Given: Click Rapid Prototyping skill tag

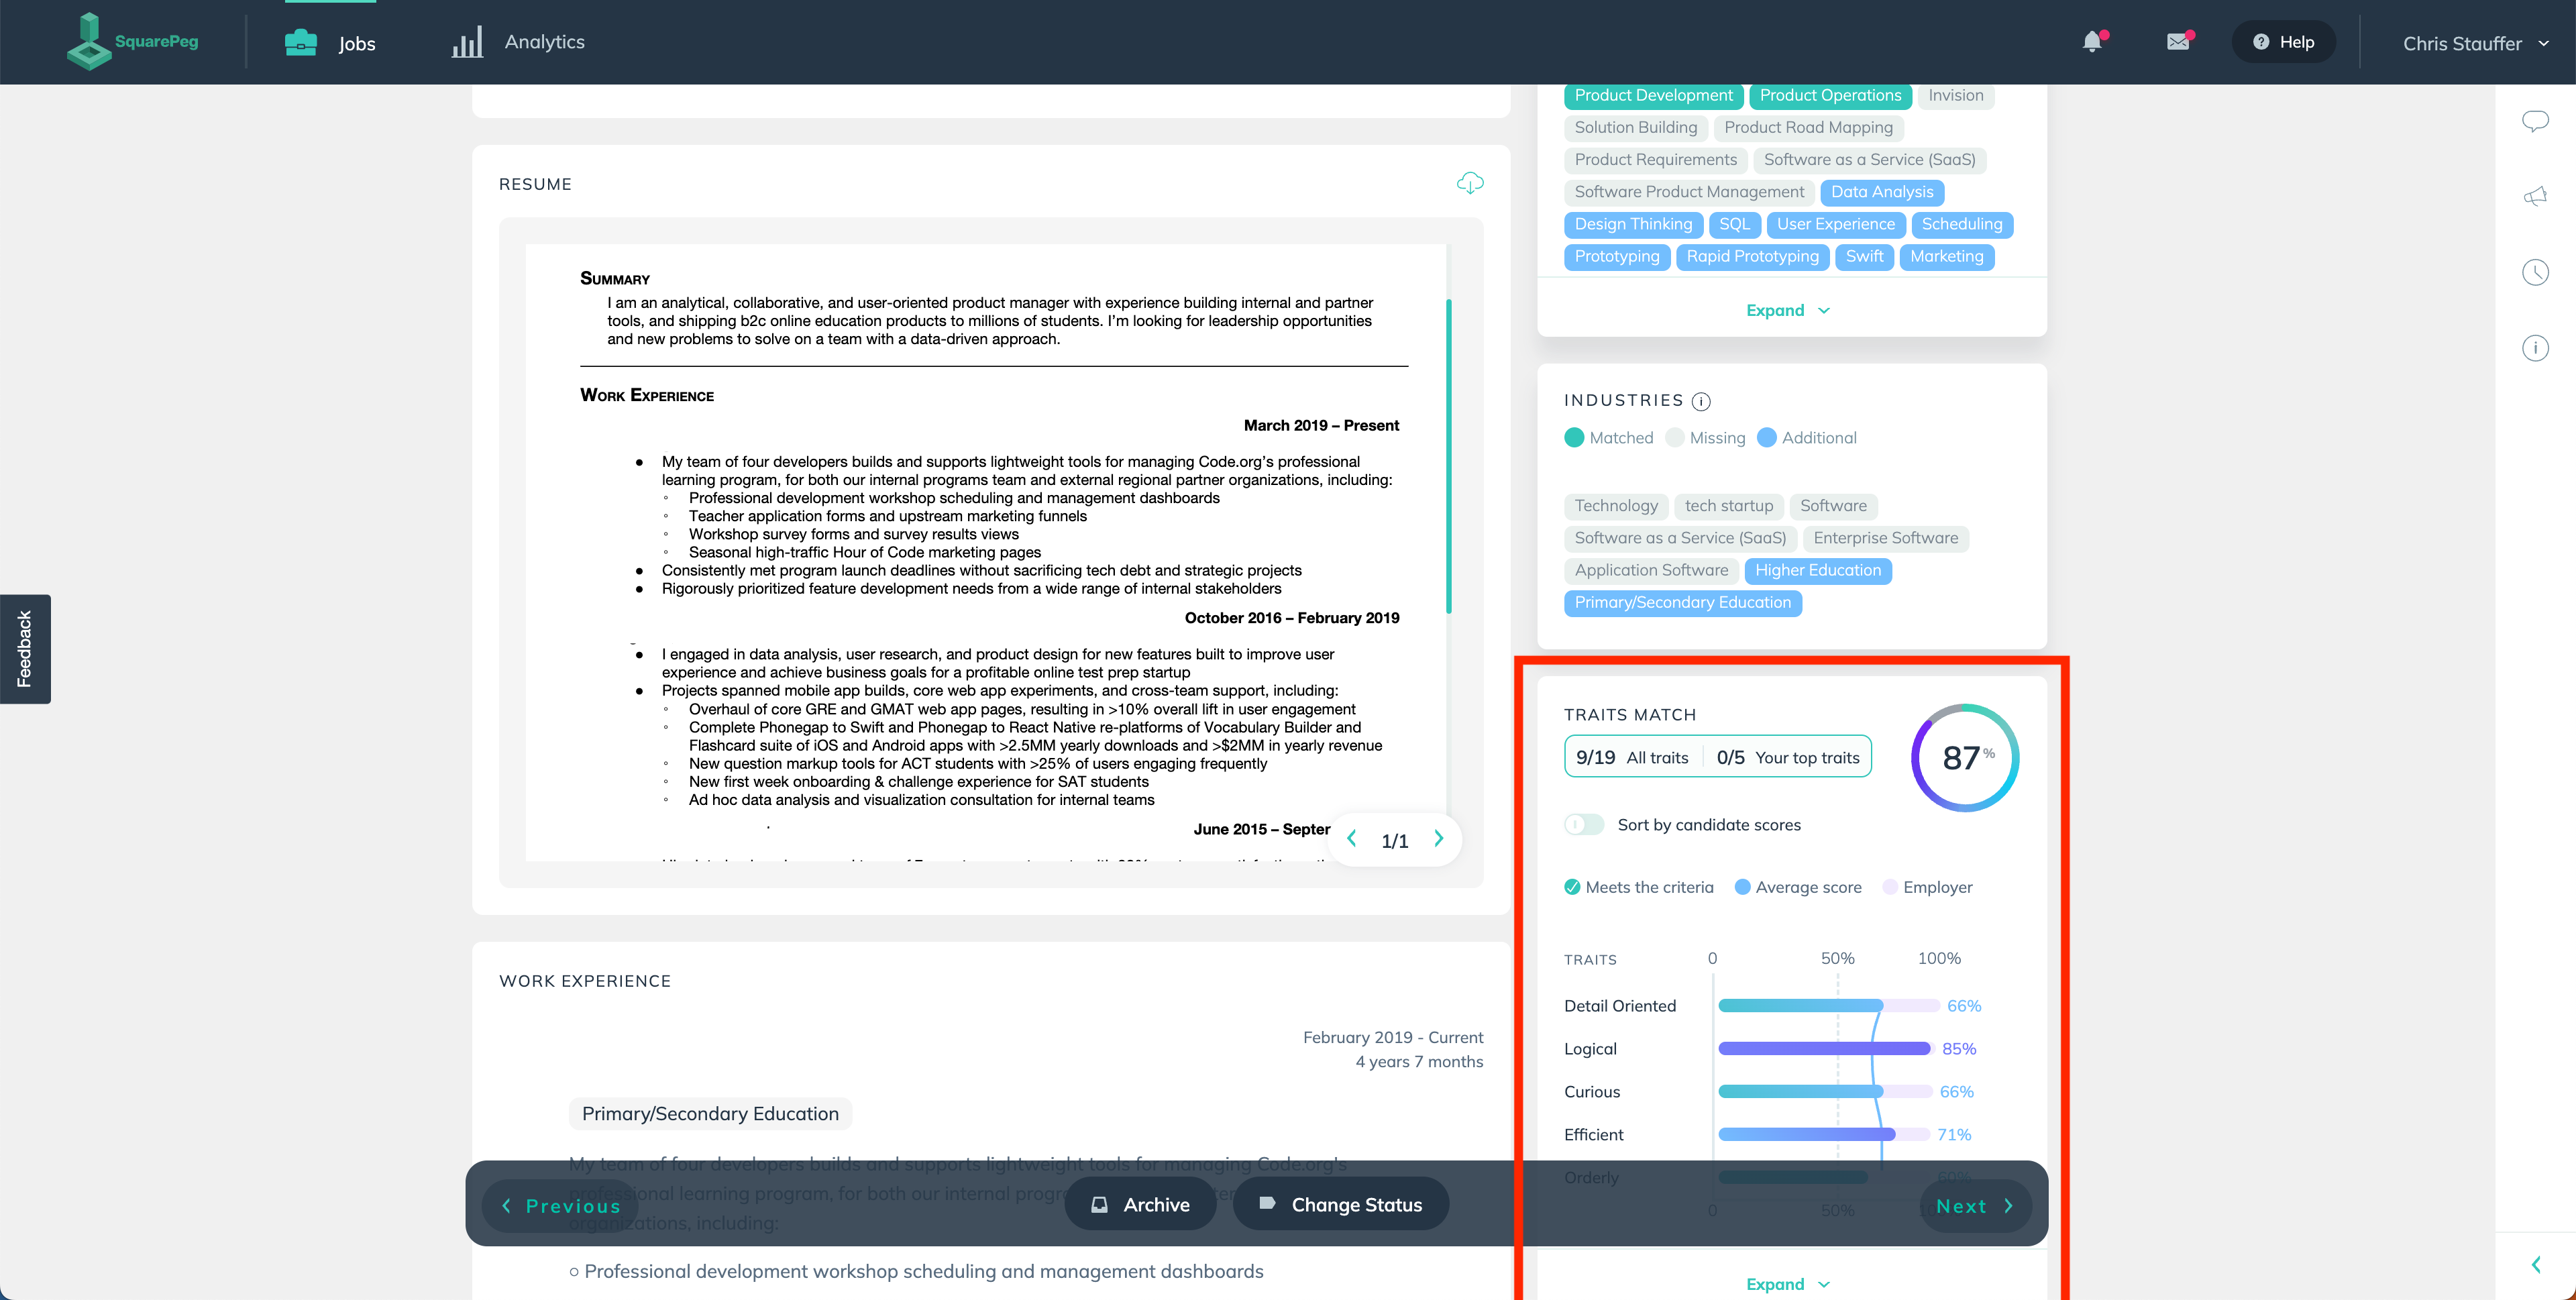Looking at the screenshot, I should (x=1752, y=256).
